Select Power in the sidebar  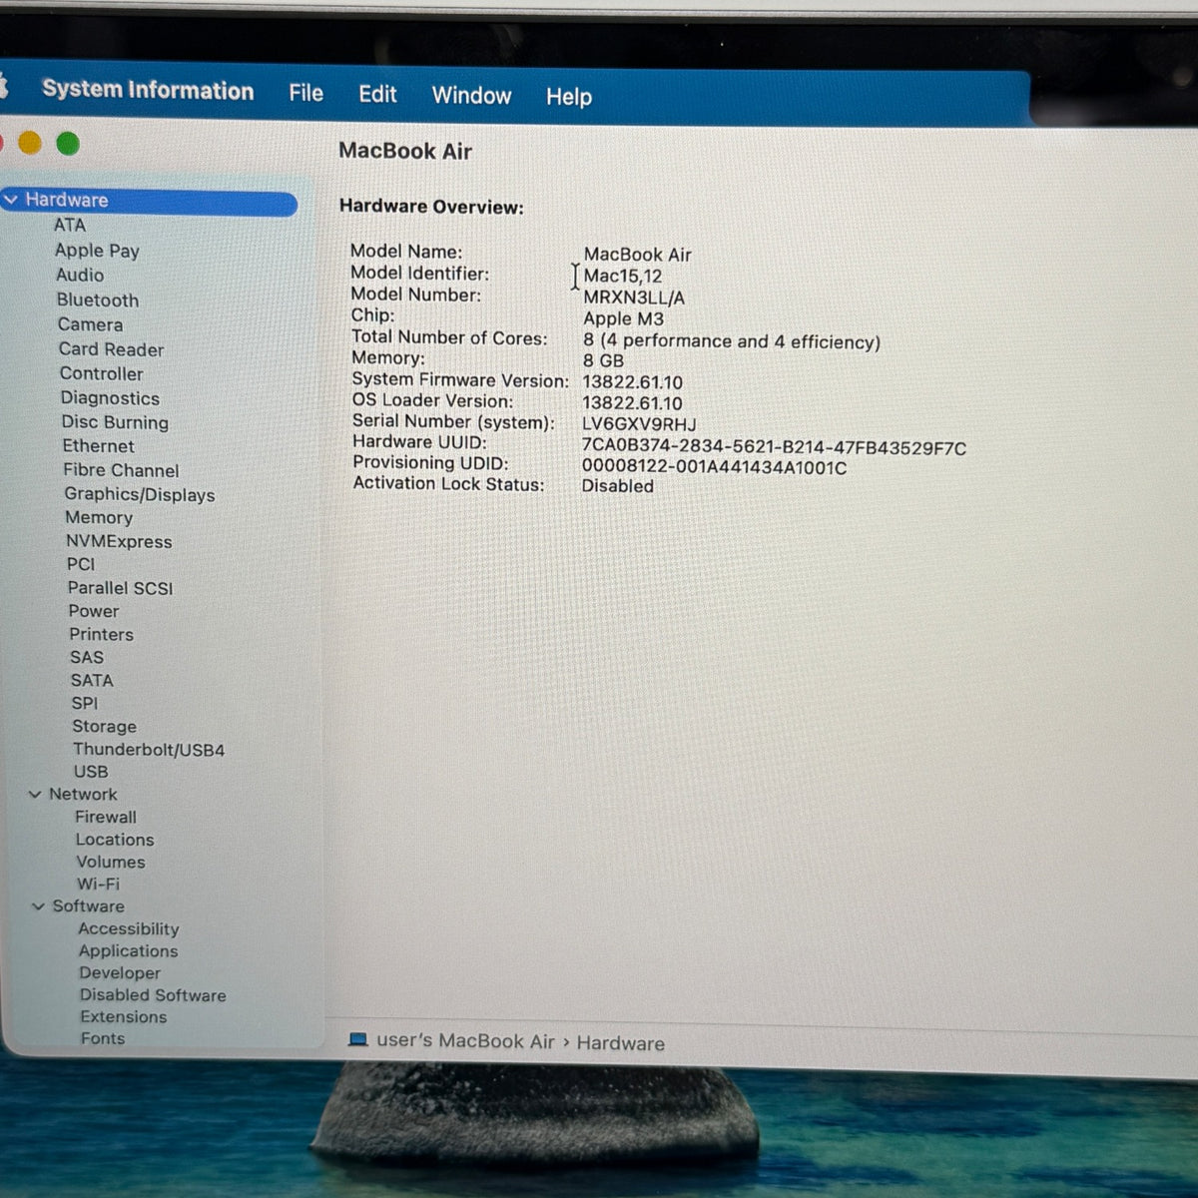pyautogui.click(x=94, y=611)
